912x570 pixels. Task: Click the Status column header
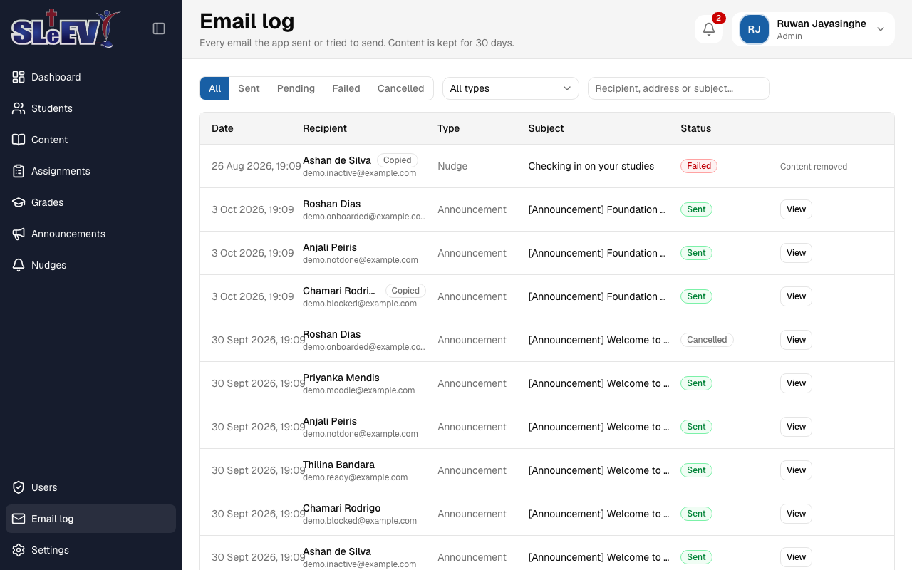tap(696, 128)
